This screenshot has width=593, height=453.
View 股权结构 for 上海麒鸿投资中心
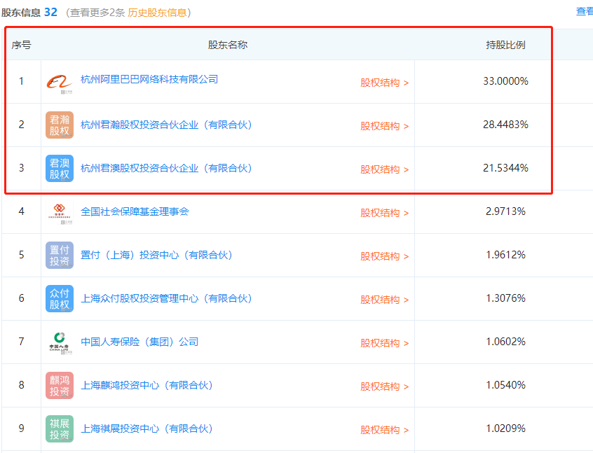coord(384,387)
